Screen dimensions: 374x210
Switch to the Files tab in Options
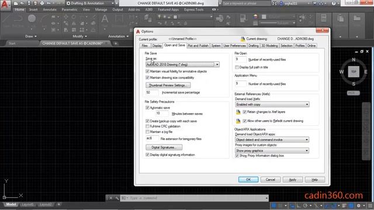pyautogui.click(x=145, y=45)
